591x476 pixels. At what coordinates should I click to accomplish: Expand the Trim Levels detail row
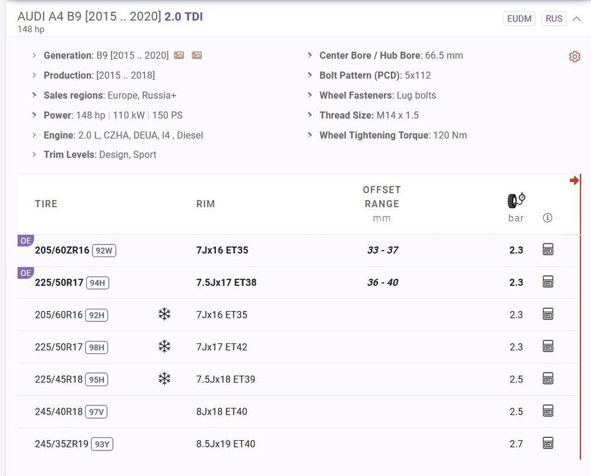click(35, 155)
